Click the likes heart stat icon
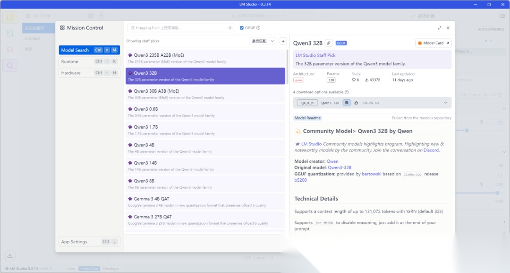Image resolution: width=510 pixels, height=273 pixels. point(354,80)
